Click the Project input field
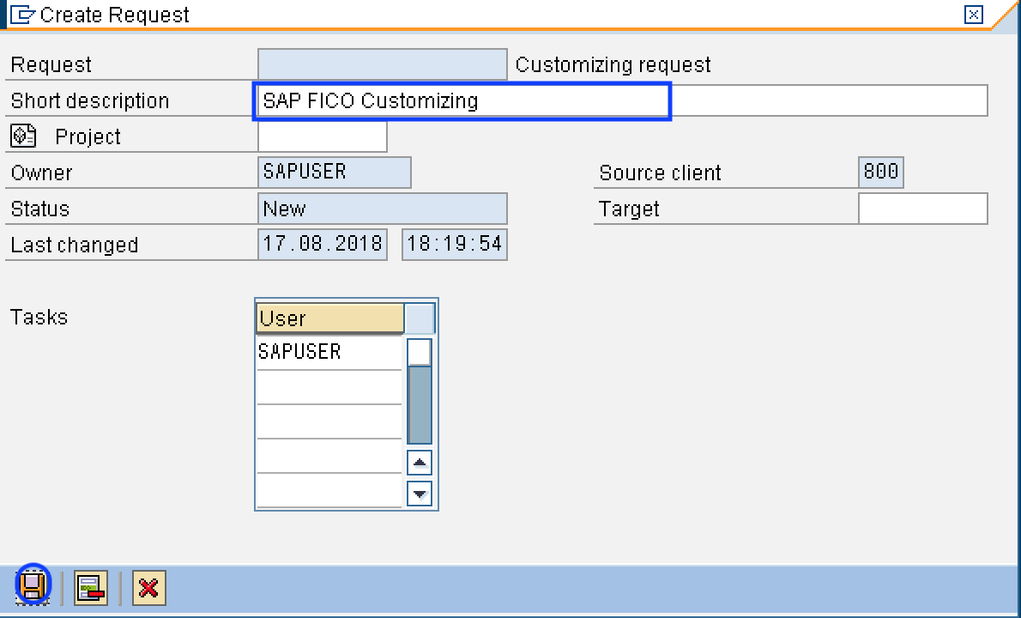Viewport: 1021px width, 618px height. pos(323,136)
